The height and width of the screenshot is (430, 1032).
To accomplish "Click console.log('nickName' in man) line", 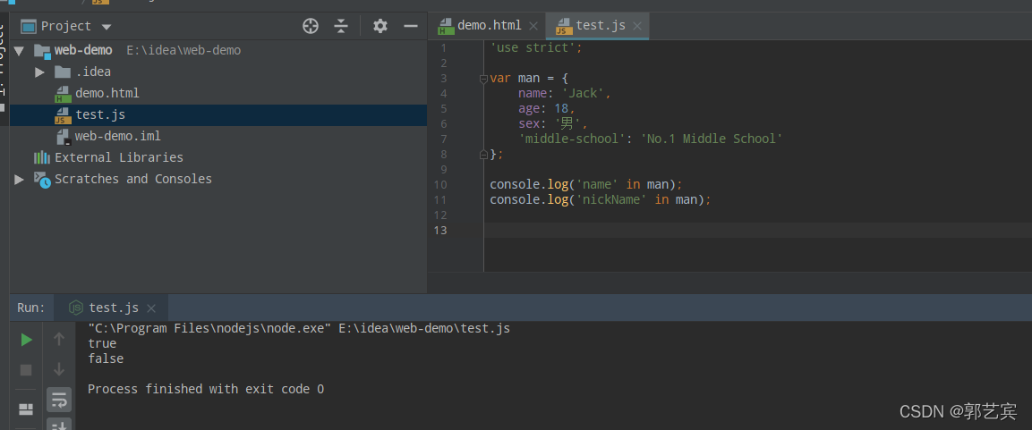I will [601, 199].
